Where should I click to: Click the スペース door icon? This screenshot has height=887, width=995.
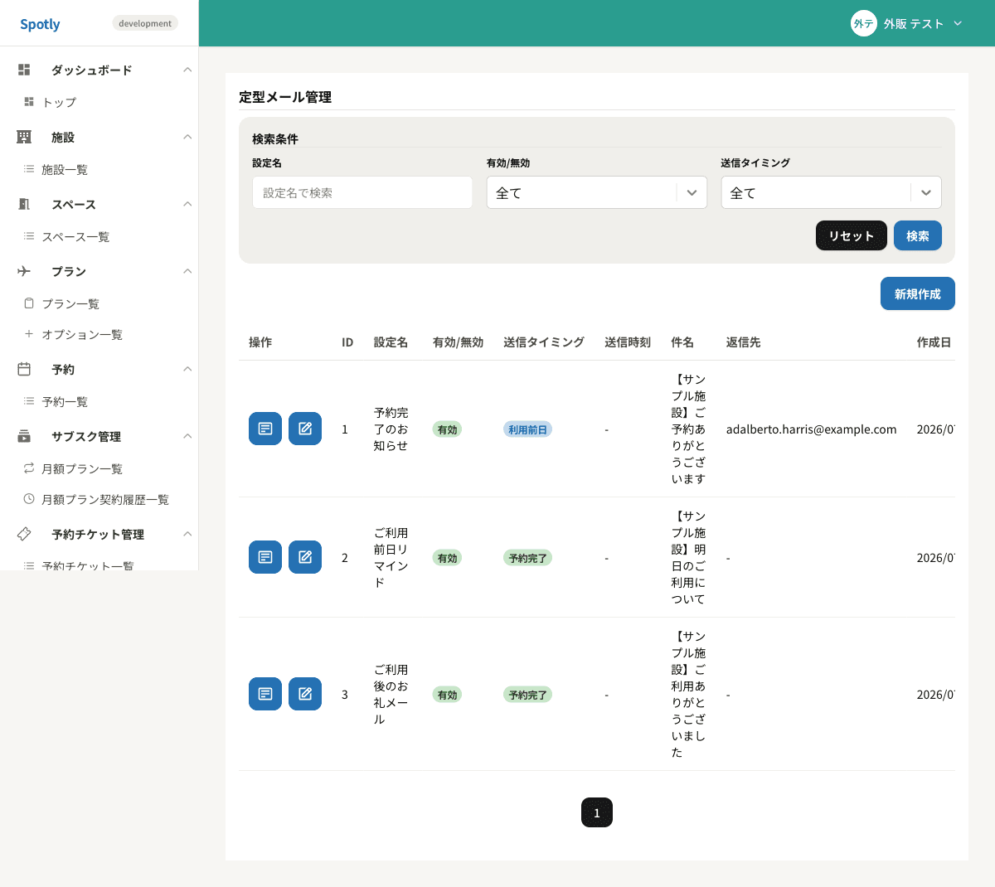[24, 204]
